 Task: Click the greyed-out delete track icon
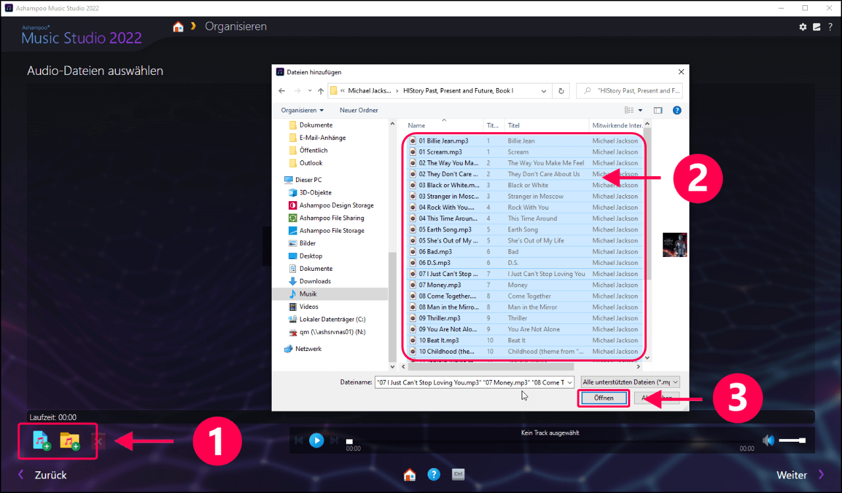(97, 442)
